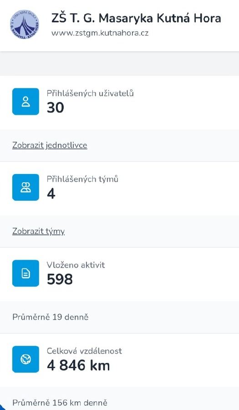
Task: Click the Přihlášených týmů label
Action: (82, 179)
